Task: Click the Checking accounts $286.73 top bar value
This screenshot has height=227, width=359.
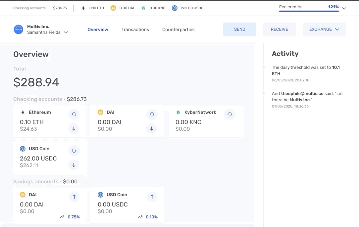Action: pos(60,8)
